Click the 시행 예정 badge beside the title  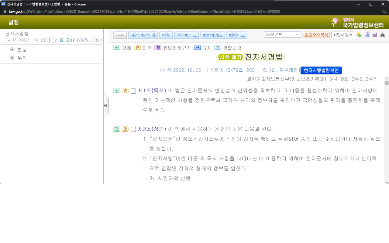(x=230, y=57)
